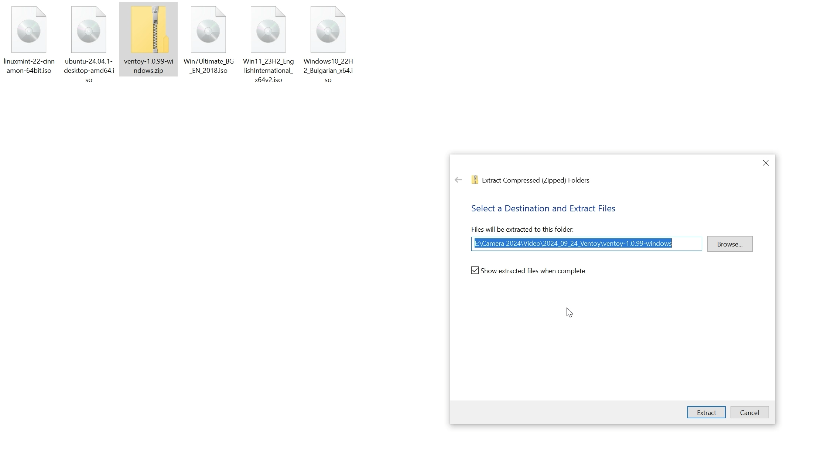824x466 pixels.
Task: Select the Windows10_22H2_Bulgarian_x64.iso file icon
Action: 328,30
